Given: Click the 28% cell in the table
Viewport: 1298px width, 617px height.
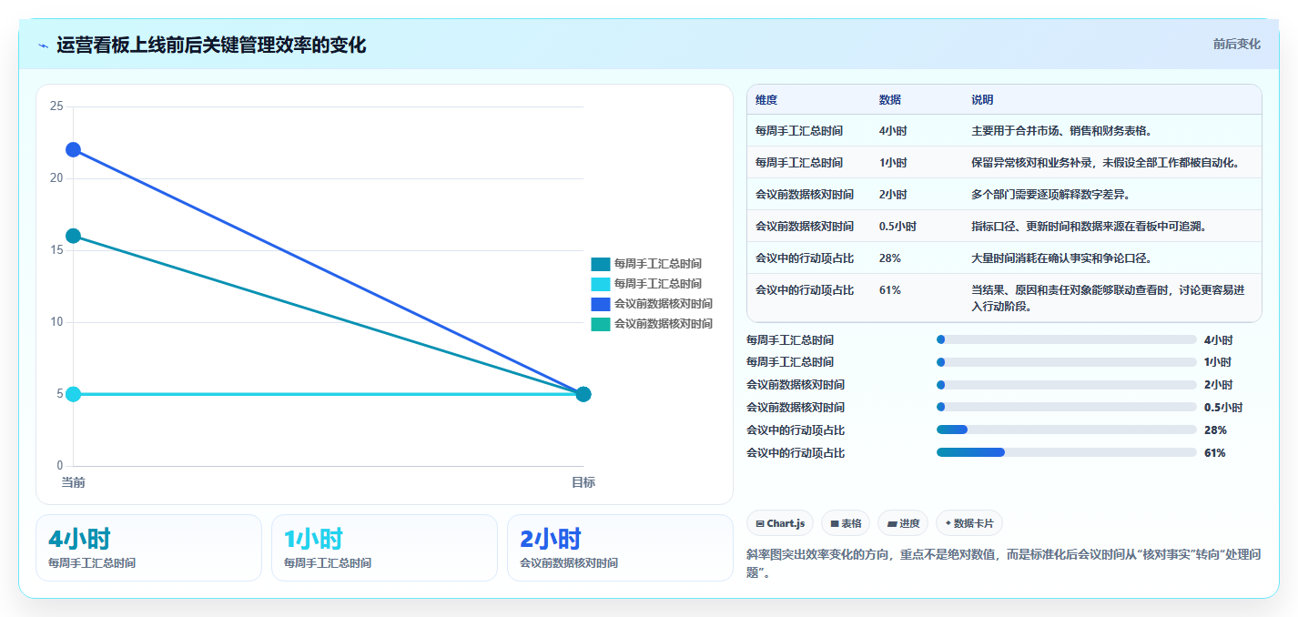Looking at the screenshot, I should [x=890, y=258].
